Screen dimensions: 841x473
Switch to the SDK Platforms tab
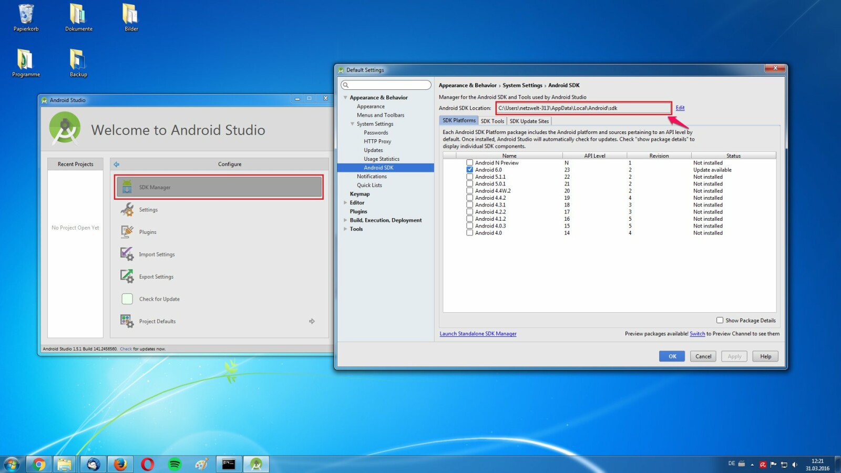click(459, 120)
